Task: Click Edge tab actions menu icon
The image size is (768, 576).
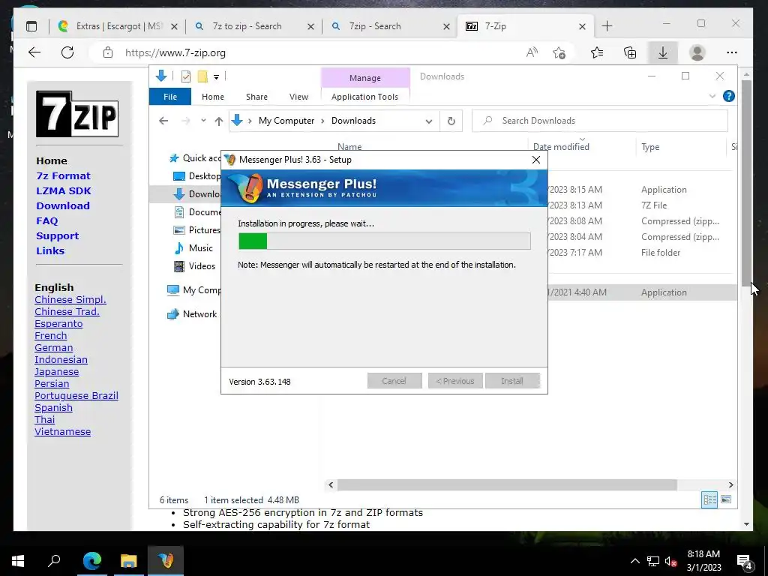Action: point(31,26)
